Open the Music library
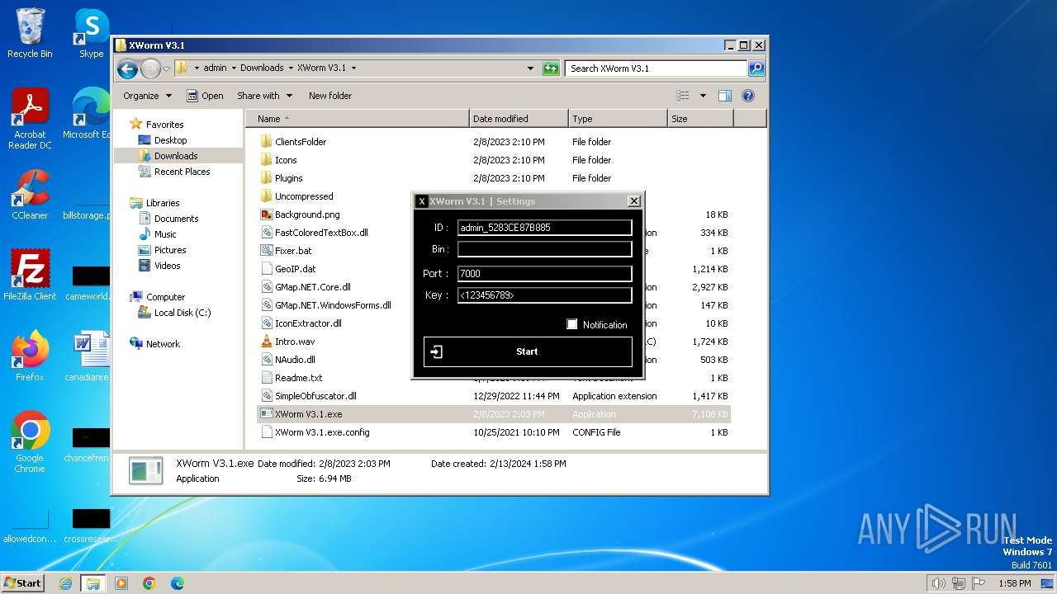The image size is (1057, 594). (165, 234)
